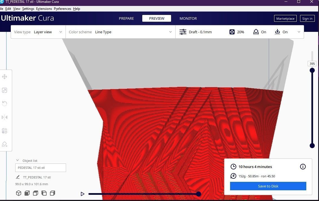Viewport: 319px width, 201px height.
Task: Click the build plate adhesion On icon
Action: tap(277, 32)
